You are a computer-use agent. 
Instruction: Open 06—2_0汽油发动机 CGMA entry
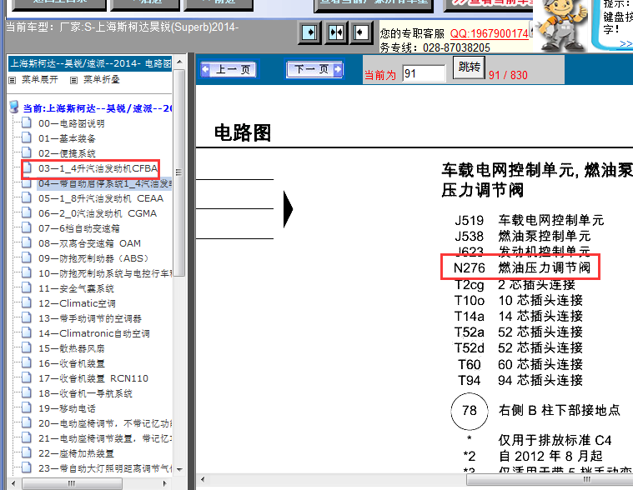coord(98,213)
